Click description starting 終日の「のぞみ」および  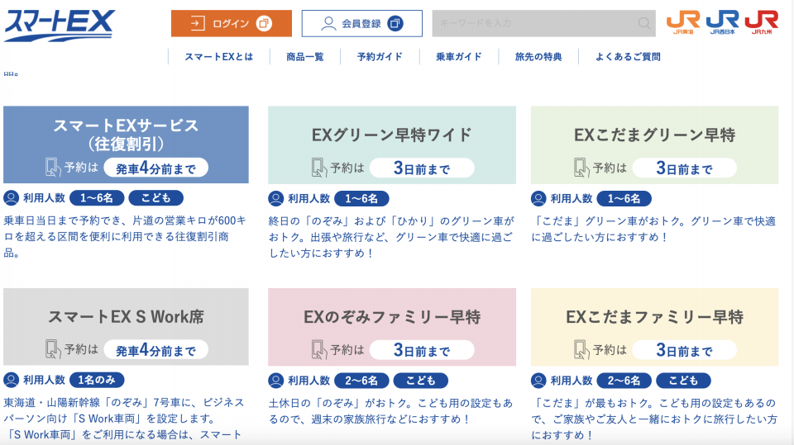click(x=391, y=237)
